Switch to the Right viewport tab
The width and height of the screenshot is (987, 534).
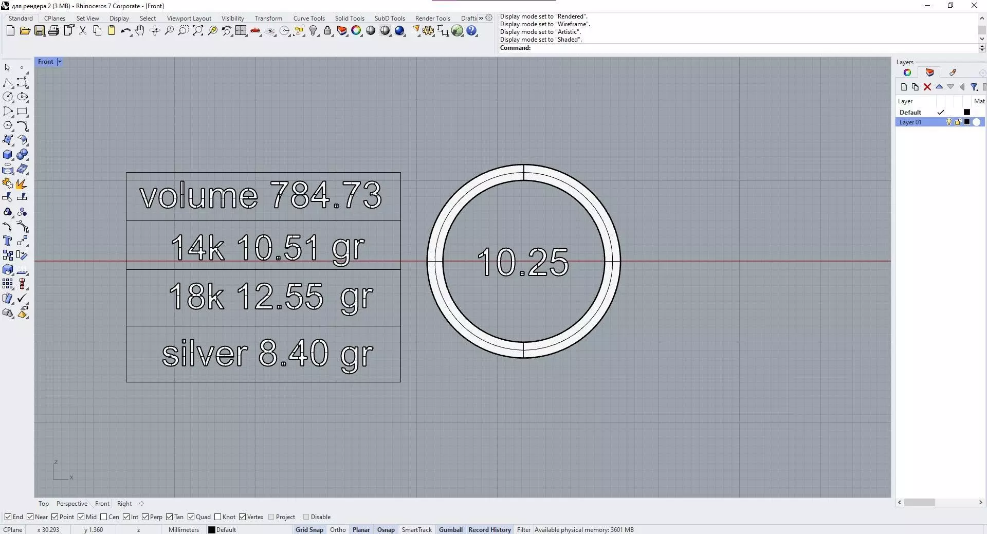(124, 504)
